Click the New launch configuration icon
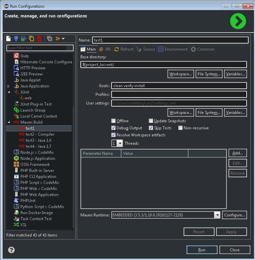The image size is (255, 260). [x=9, y=39]
